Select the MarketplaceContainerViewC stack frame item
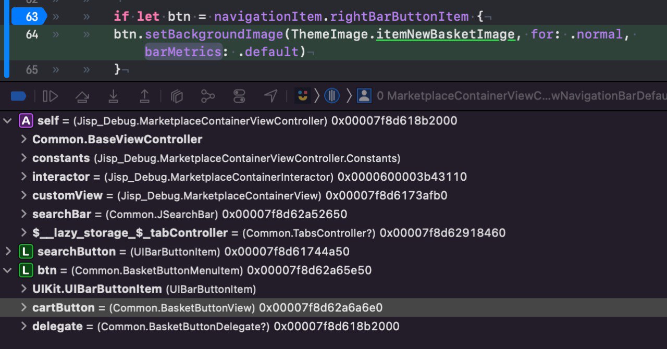 (512, 96)
